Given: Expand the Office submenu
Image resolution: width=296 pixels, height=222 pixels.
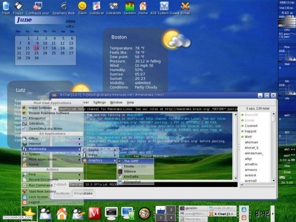Looking at the screenshot, I should pos(52,139).
